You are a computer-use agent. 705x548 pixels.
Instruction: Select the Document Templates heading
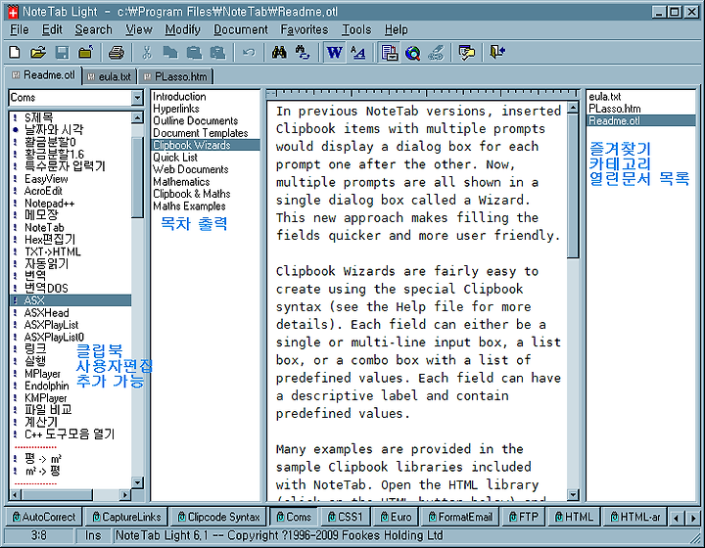pyautogui.click(x=200, y=133)
